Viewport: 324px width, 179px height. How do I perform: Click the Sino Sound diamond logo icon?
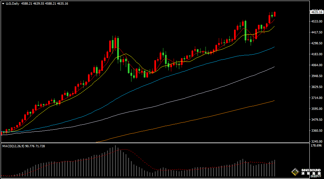295,171
